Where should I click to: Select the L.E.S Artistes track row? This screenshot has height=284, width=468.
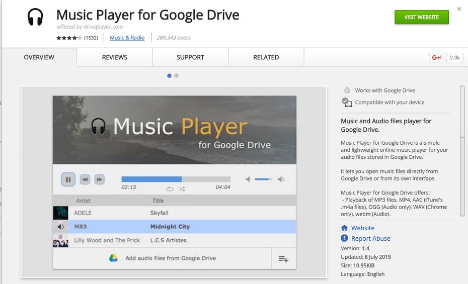174,240
